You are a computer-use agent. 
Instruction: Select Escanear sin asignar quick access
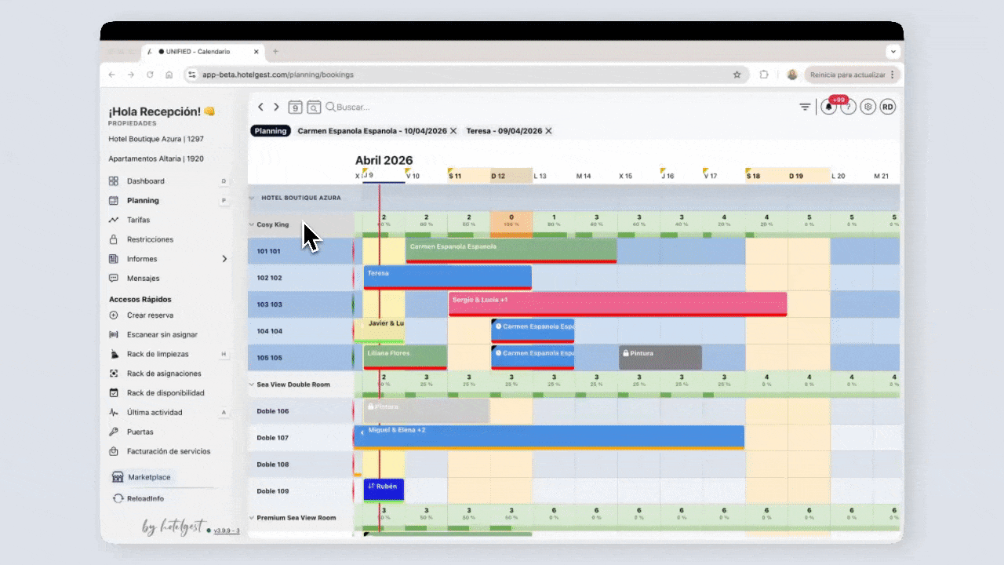pyautogui.click(x=162, y=334)
